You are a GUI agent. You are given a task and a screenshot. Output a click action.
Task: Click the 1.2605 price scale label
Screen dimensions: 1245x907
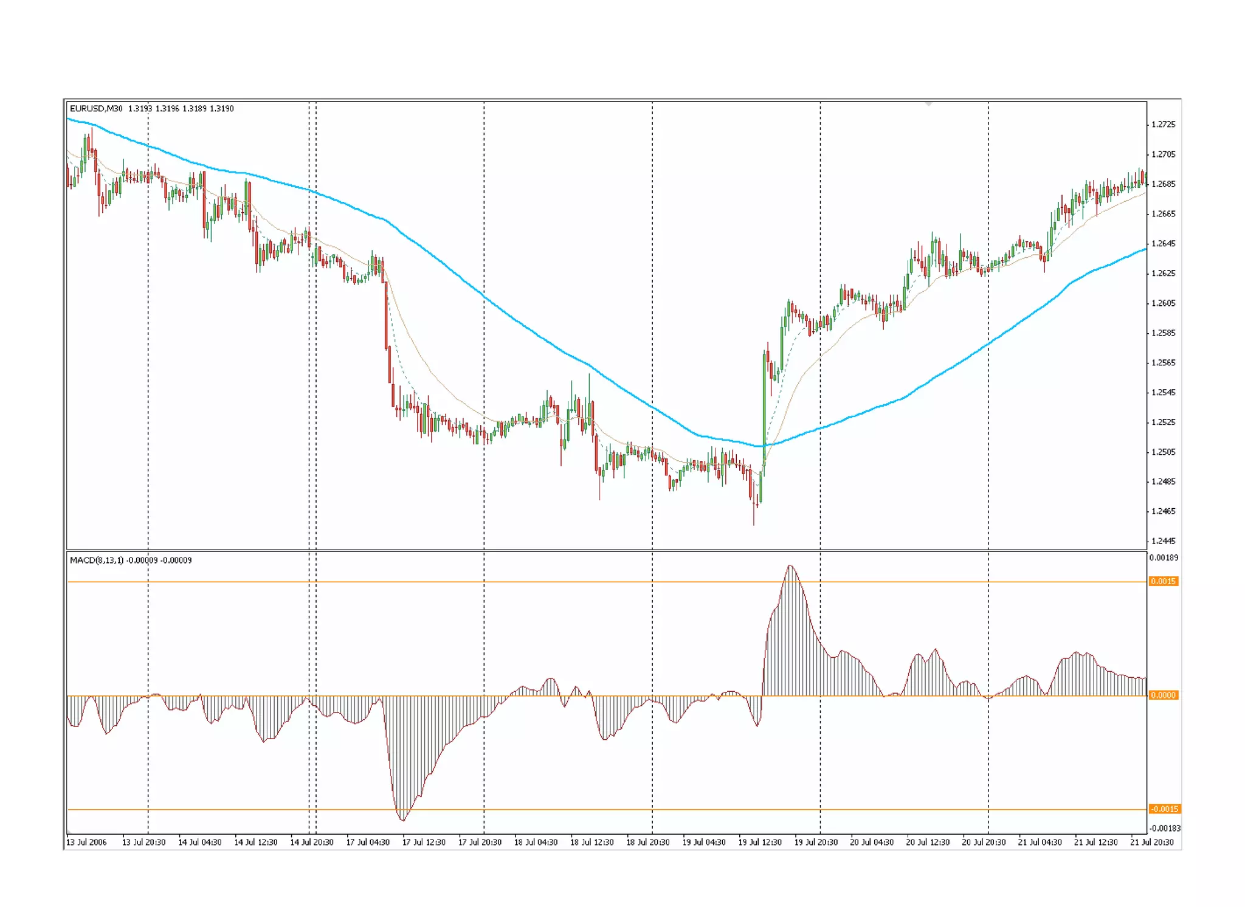click(x=1163, y=303)
